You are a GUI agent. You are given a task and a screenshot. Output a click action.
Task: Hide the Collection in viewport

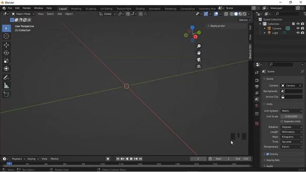pyautogui.click(x=298, y=24)
